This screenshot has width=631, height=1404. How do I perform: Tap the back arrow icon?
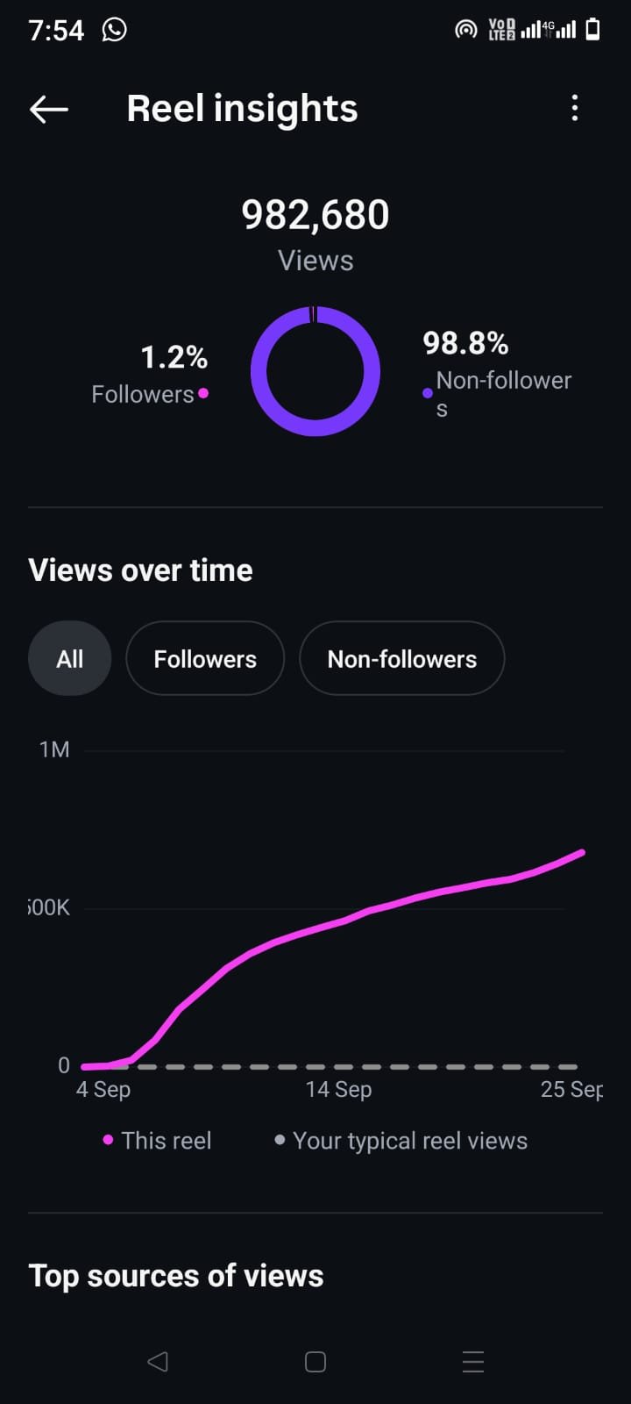click(x=49, y=109)
